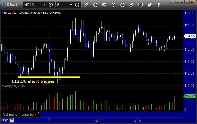The height and width of the screenshot is (124, 197).
Task: Open the alerts circled-A menu
Action: point(122,5)
